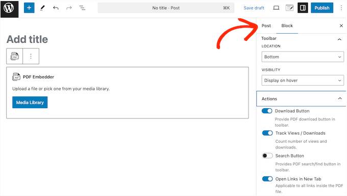Click the Publish button
The height and width of the screenshot is (196, 347).
[322, 8]
